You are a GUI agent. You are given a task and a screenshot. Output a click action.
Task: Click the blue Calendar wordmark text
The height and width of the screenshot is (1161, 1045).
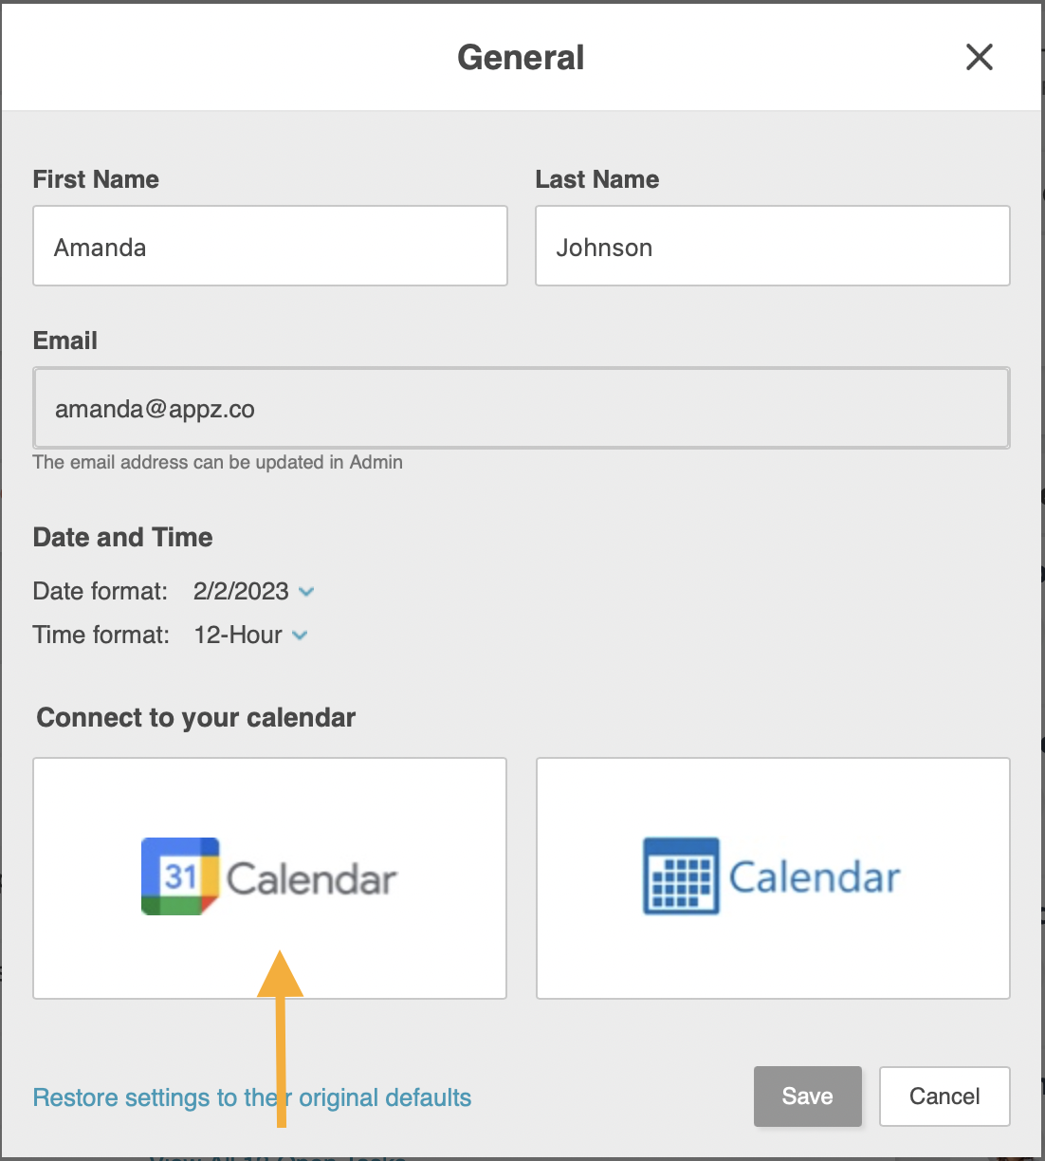click(814, 877)
